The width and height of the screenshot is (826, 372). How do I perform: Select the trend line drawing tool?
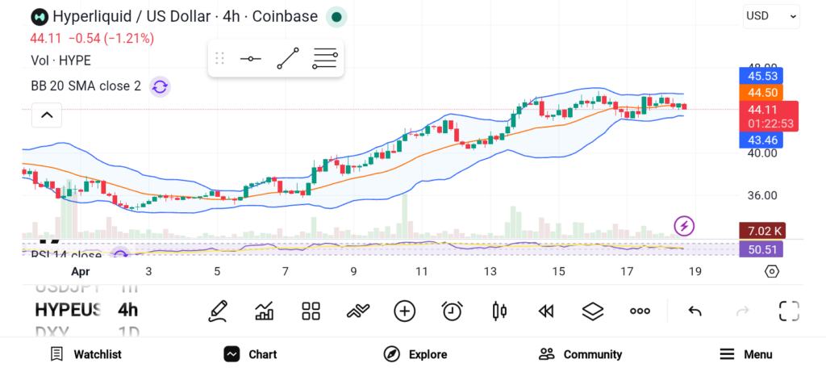[x=287, y=58]
